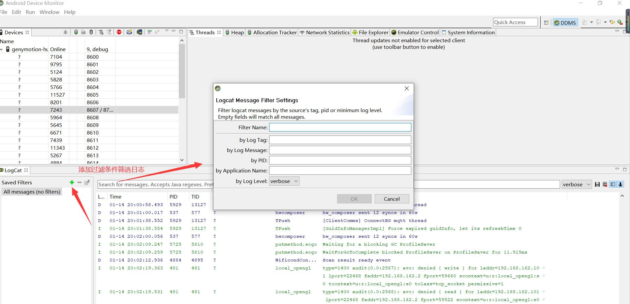The image size is (630, 304).
Task: Open the Run menu
Action: (30, 12)
